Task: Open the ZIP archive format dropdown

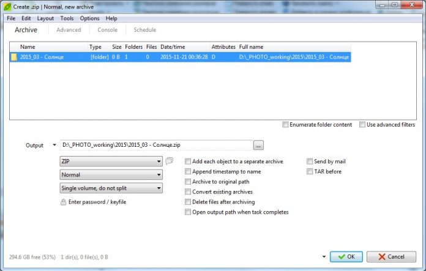Action: [111, 161]
